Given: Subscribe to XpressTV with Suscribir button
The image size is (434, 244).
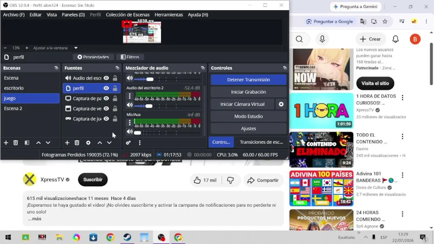Looking at the screenshot, I should tap(93, 180).
